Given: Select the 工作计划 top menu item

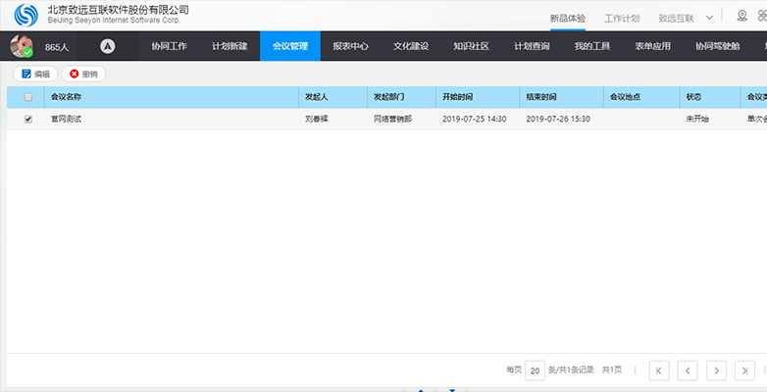Looking at the screenshot, I should (x=622, y=18).
